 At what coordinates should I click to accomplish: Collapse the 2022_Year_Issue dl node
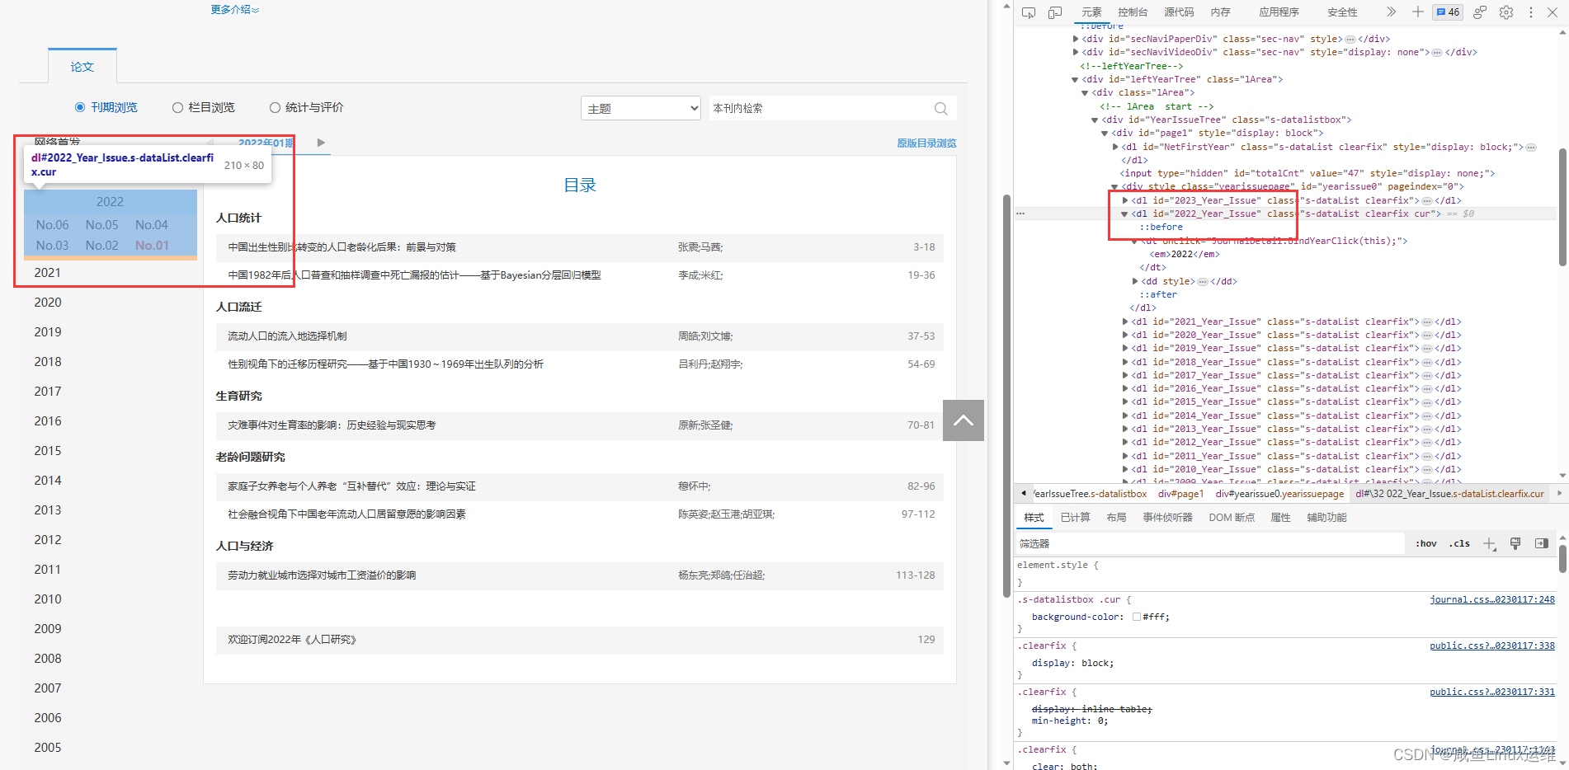(x=1124, y=214)
